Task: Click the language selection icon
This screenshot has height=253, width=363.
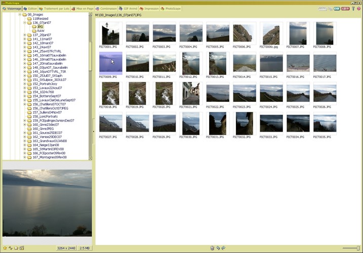Action: pos(345,9)
